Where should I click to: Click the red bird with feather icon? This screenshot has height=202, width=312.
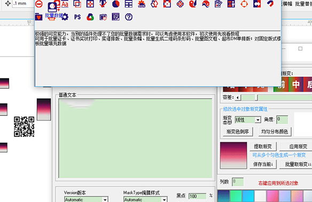[193, 4]
